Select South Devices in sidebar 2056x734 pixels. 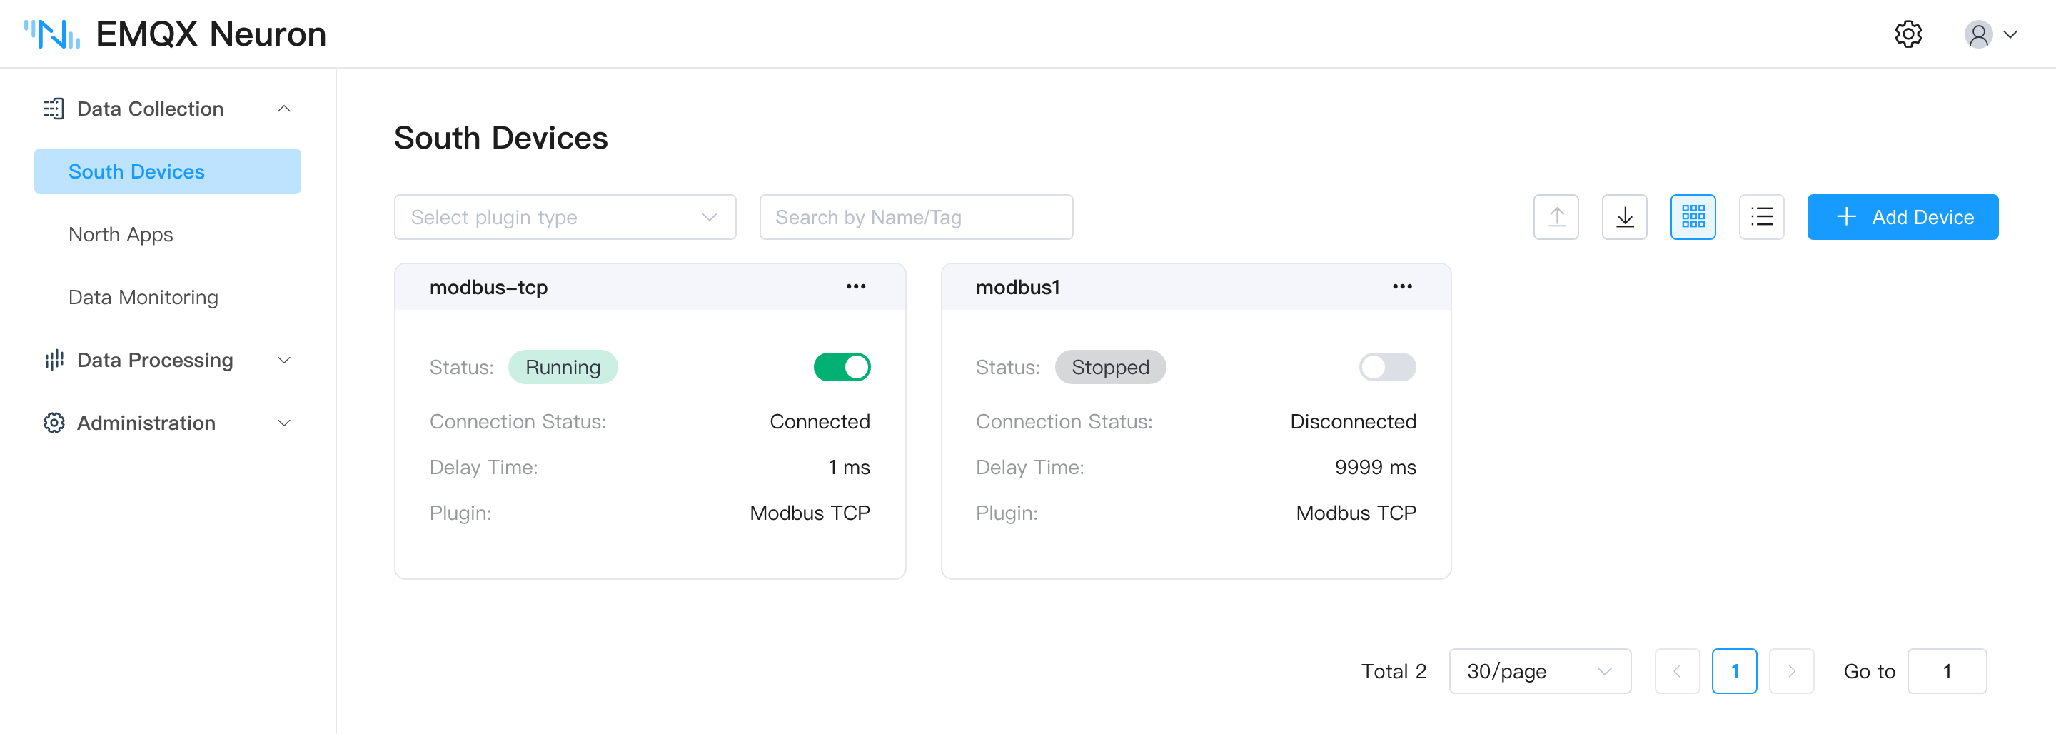click(x=168, y=172)
